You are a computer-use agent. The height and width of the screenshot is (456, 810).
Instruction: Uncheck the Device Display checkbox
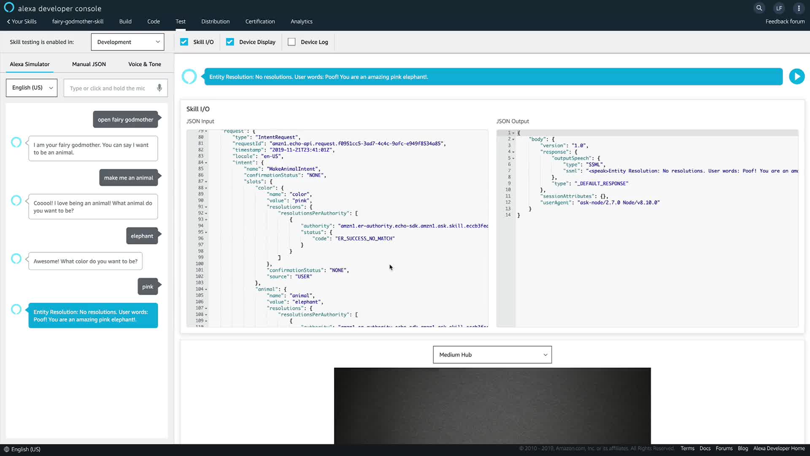[230, 42]
